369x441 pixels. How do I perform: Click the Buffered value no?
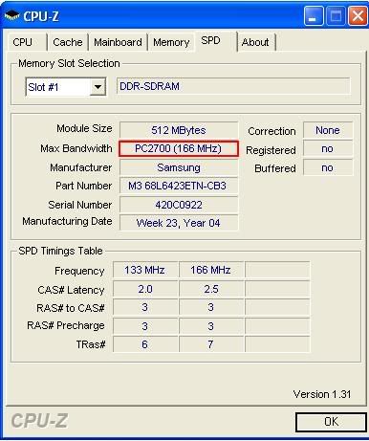point(328,167)
